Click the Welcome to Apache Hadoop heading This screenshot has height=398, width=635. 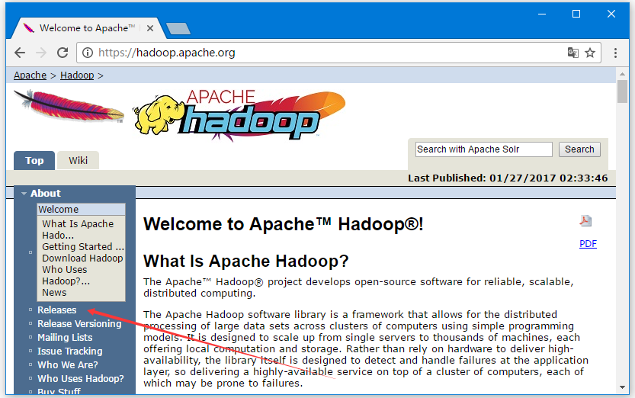284,224
